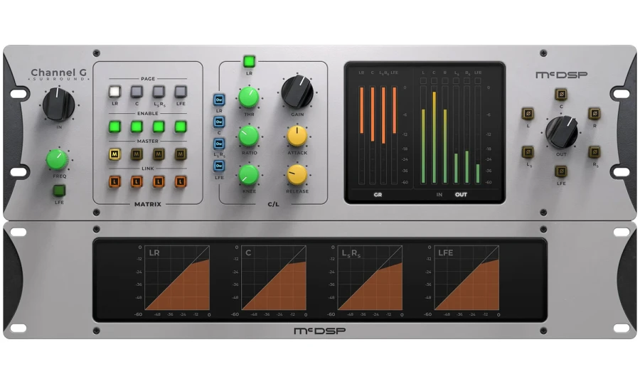Click the LR compression curve graph
640x384 pixels.
tap(177, 277)
